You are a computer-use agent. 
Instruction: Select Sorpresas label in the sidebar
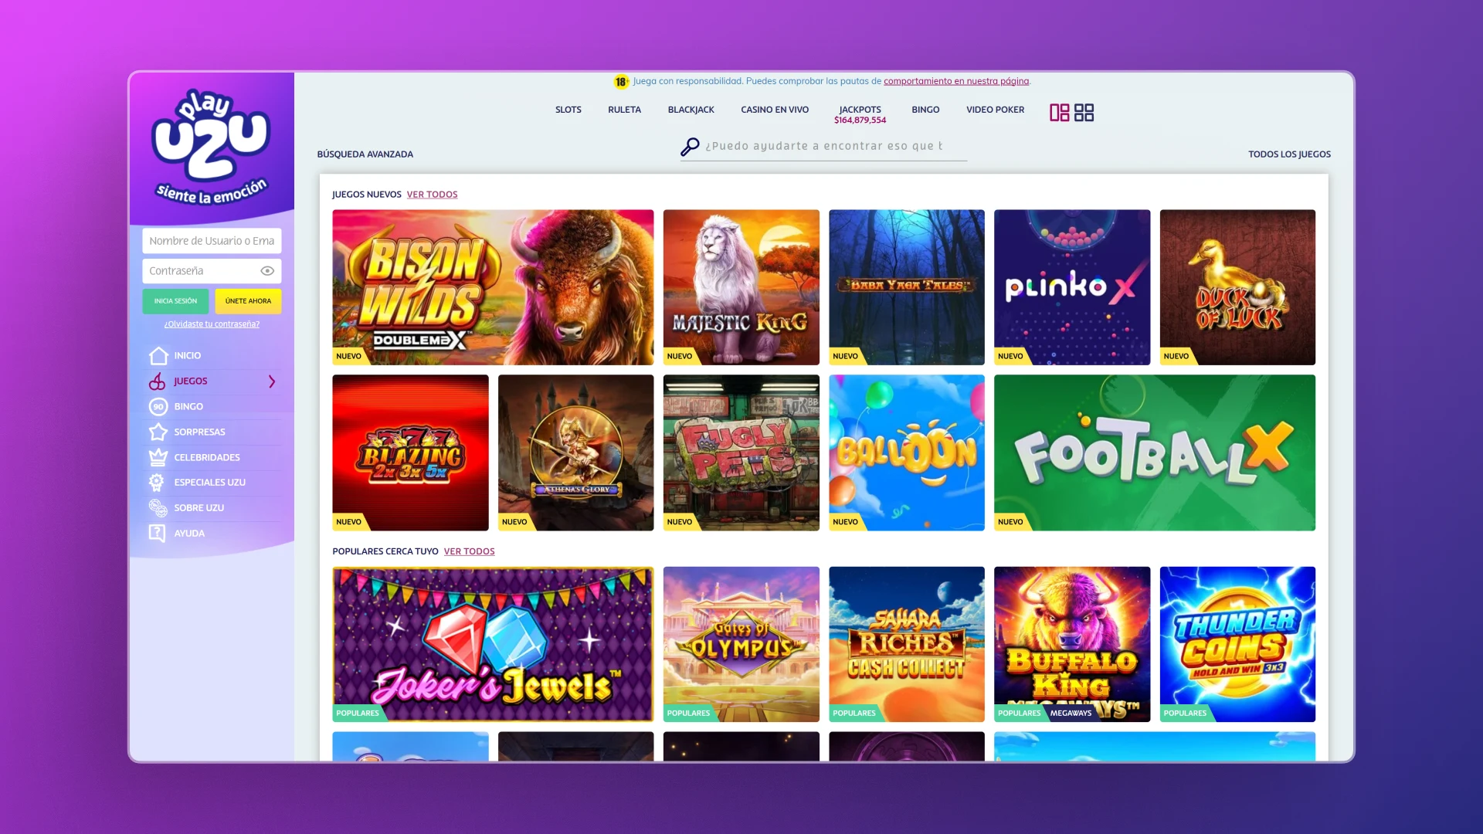(199, 432)
